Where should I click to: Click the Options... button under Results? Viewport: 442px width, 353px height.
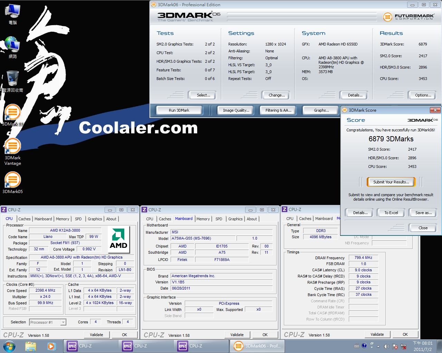422,95
